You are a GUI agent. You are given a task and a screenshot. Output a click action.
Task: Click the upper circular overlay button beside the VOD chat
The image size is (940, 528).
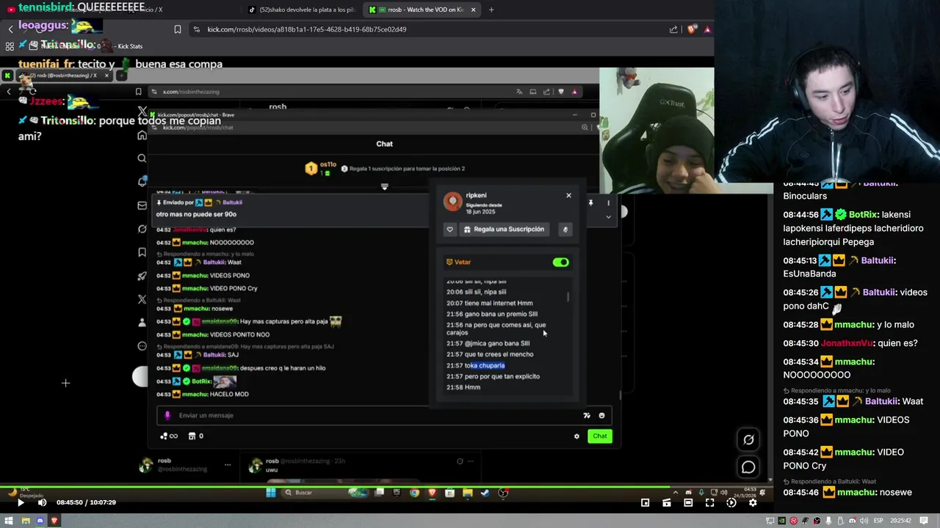(748, 440)
